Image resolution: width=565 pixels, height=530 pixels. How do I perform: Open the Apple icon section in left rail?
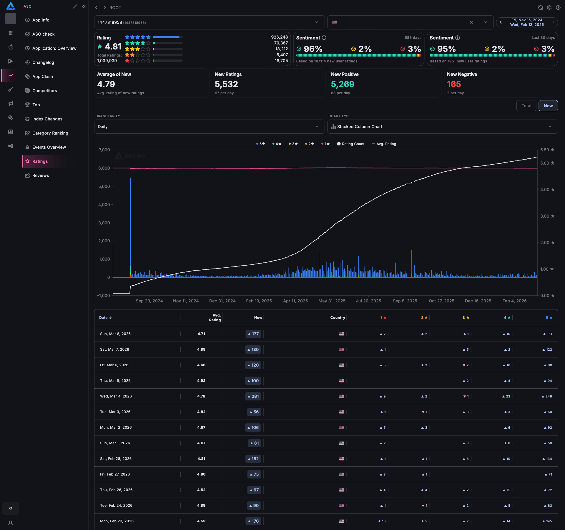11,47
